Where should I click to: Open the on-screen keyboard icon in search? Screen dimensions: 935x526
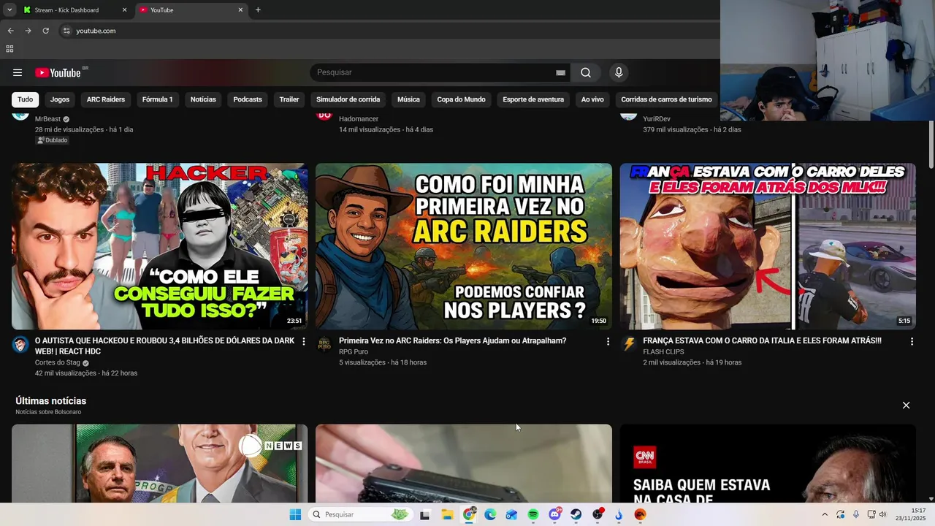[560, 72]
